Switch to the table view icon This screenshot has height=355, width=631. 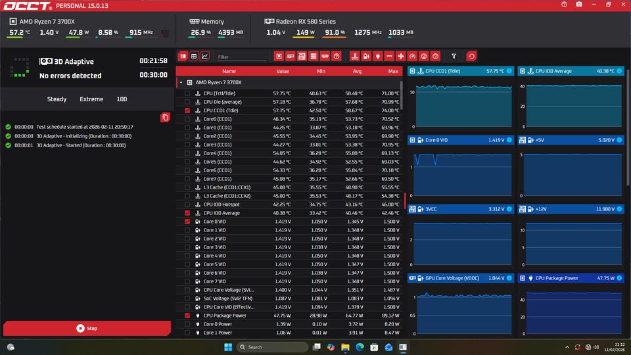click(x=194, y=57)
